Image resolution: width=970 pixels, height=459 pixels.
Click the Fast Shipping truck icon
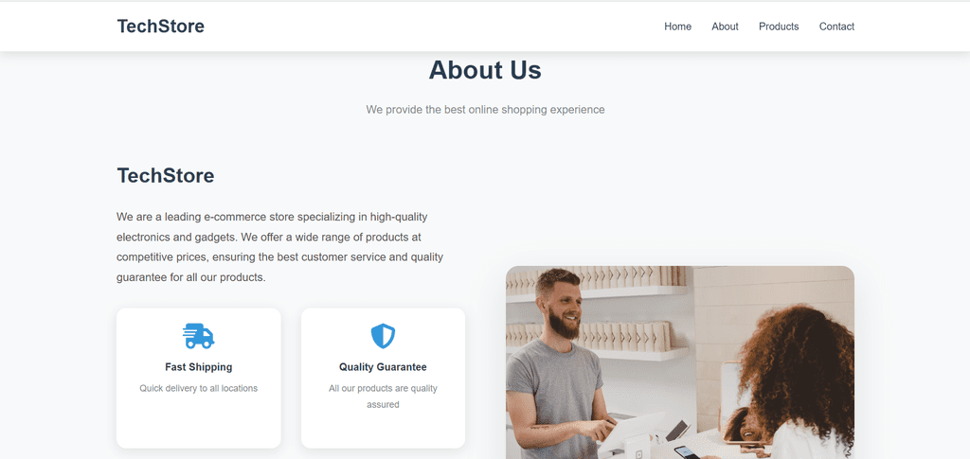(198, 336)
